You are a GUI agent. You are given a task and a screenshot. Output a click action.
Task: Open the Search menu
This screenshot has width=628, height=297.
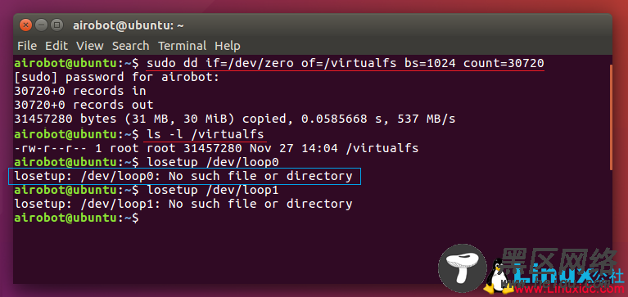pos(130,46)
